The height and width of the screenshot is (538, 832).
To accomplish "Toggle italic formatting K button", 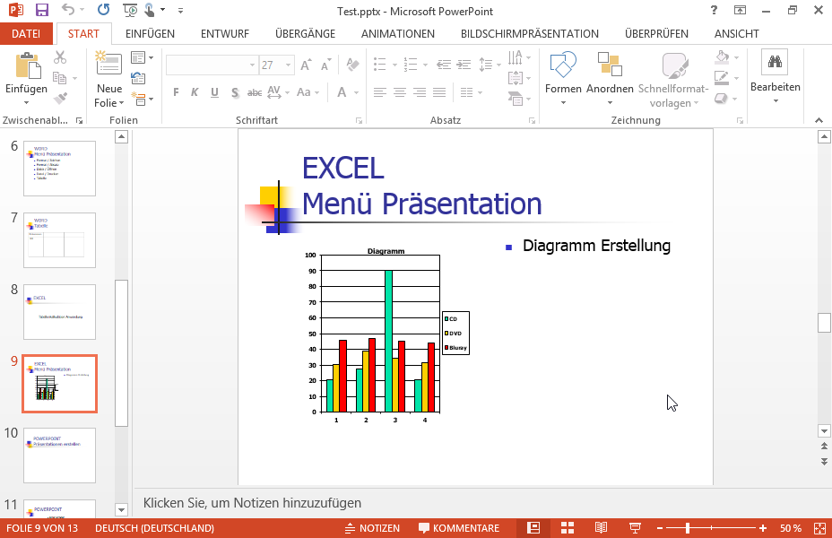I will tap(195, 93).
